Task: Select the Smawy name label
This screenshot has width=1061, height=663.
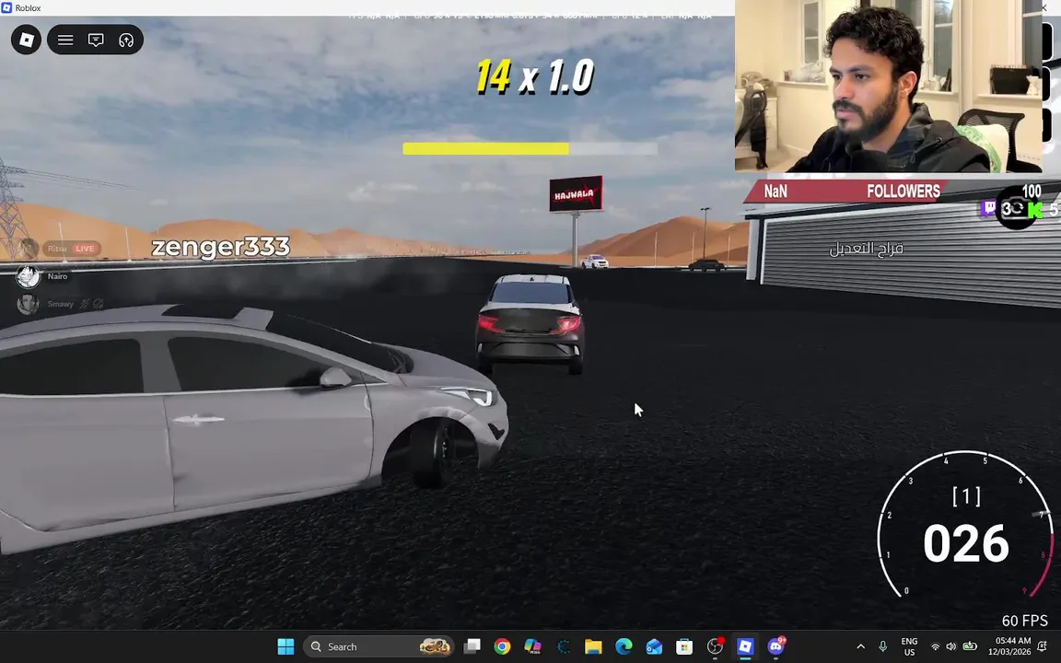Action: [60, 304]
